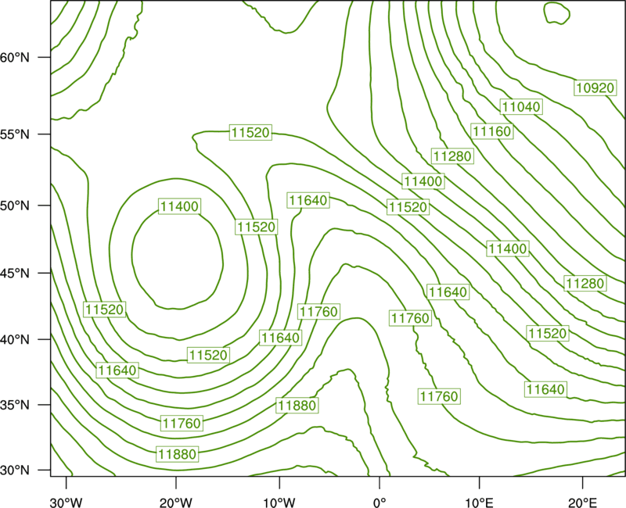
Task: Select the 45°N latitude axis label
Action: click(15, 273)
